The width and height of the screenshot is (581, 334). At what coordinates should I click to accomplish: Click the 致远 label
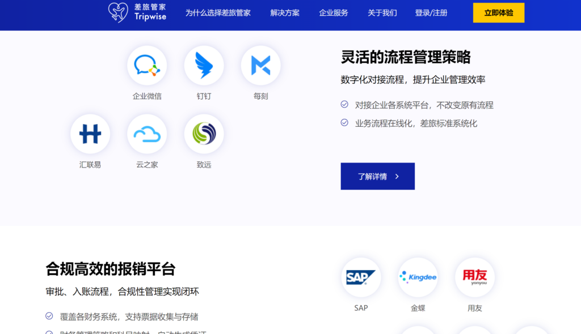coord(204,165)
